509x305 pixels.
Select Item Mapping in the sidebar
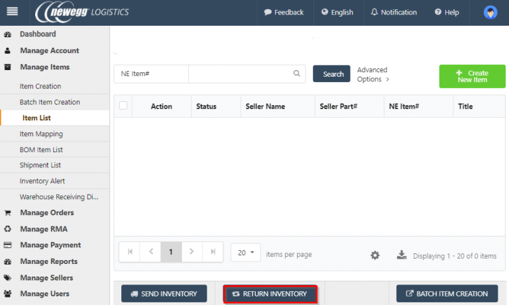pyautogui.click(x=41, y=134)
